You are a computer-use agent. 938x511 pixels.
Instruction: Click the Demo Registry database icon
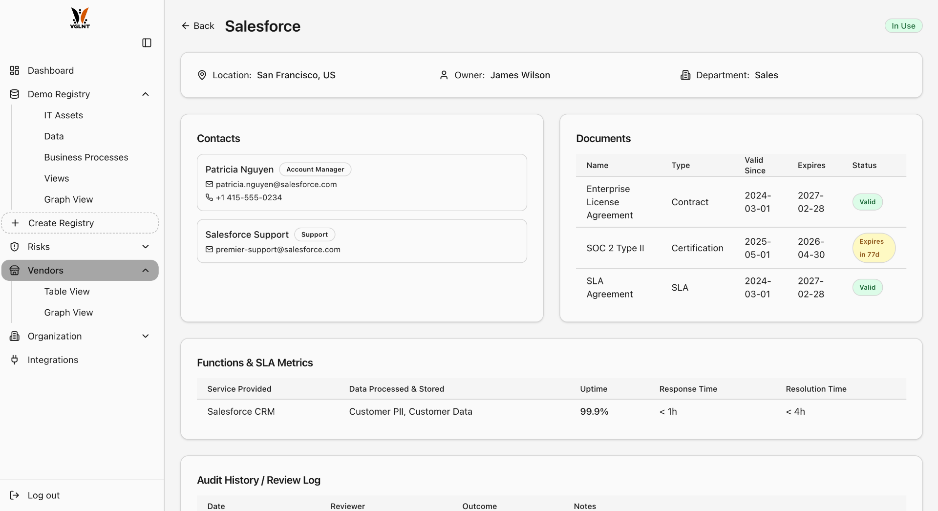(15, 94)
